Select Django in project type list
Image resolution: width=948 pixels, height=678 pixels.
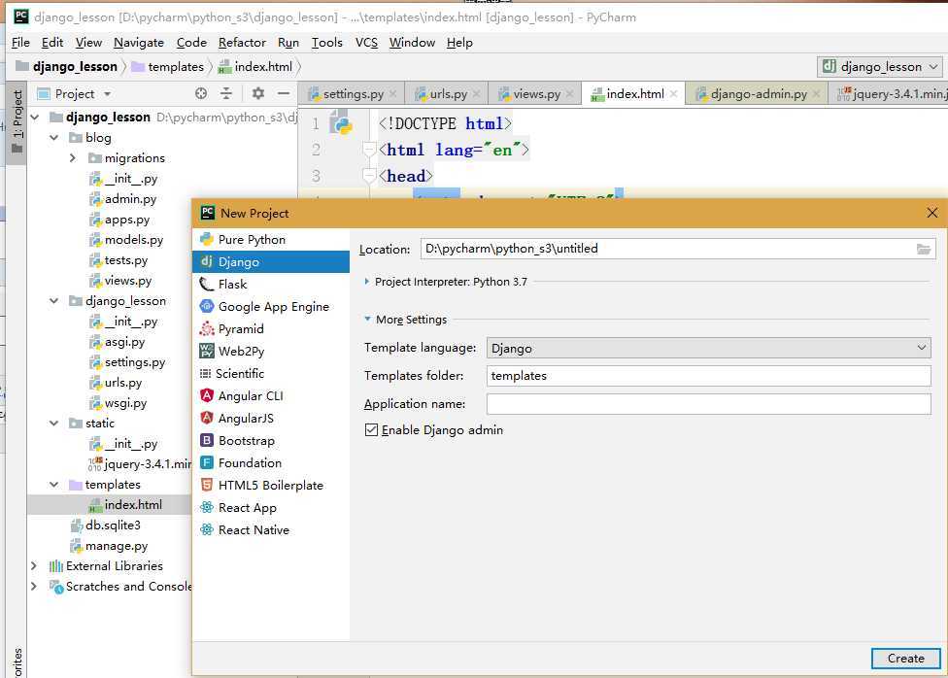(270, 262)
